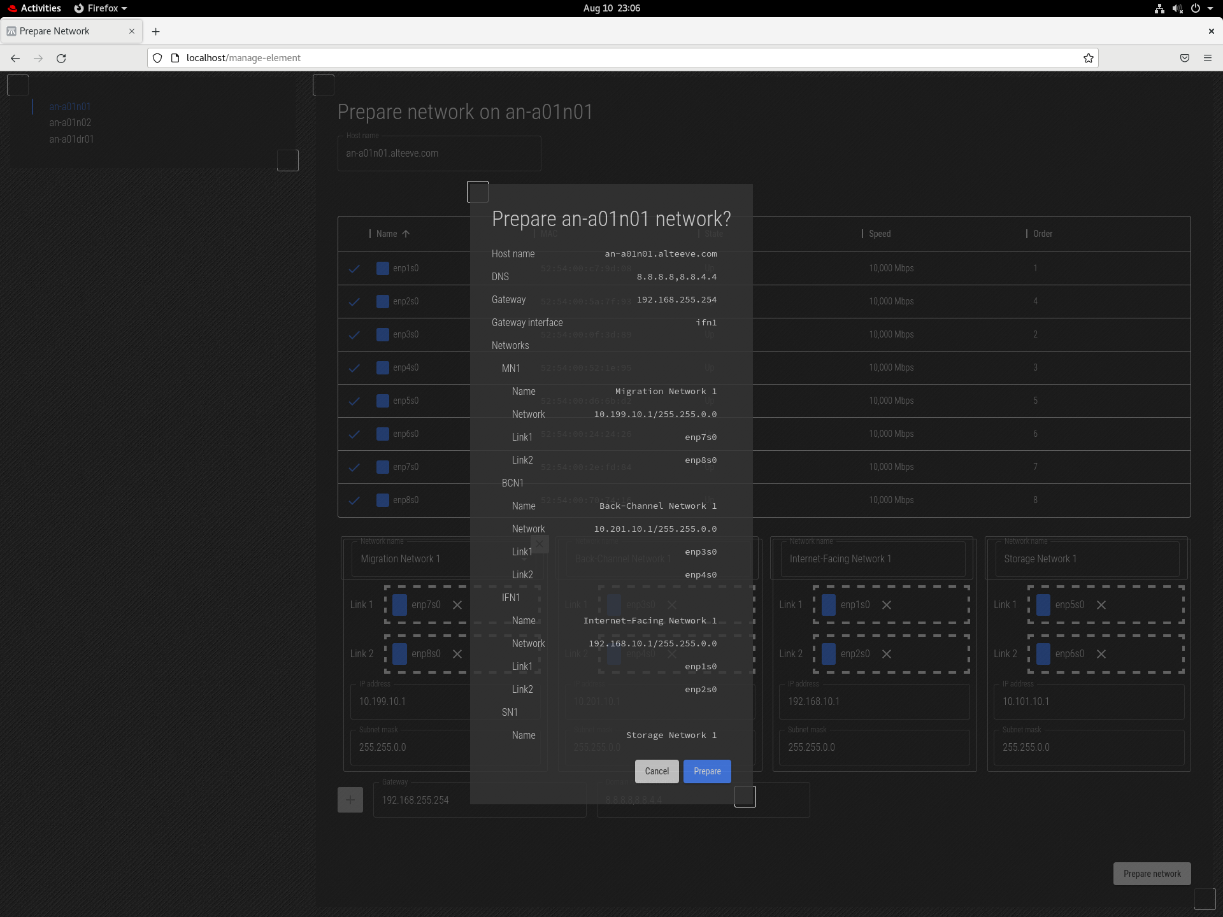Viewport: 1223px width, 917px height.
Task: Toggle the enp8s0 row checkmark
Action: pos(354,501)
